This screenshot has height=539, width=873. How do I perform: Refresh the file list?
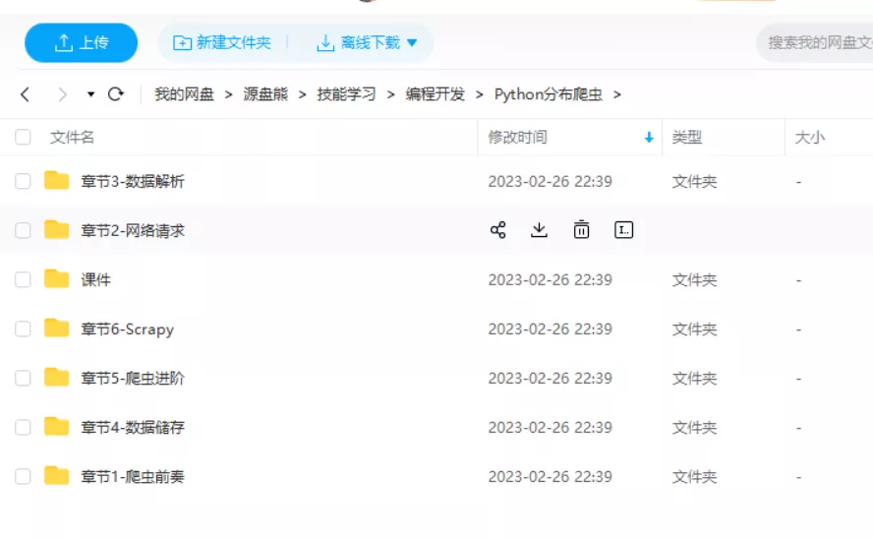pyautogui.click(x=116, y=94)
